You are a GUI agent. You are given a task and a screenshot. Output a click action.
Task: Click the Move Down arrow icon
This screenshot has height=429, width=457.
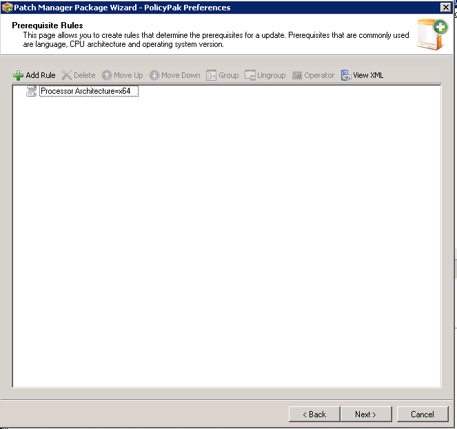tap(154, 75)
